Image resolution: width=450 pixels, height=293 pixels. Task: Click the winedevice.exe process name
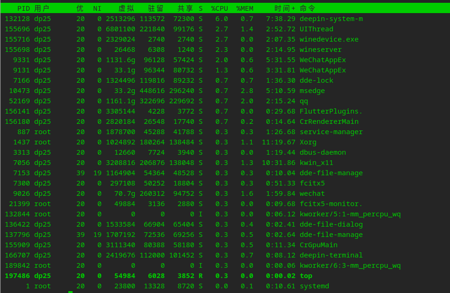click(x=329, y=40)
